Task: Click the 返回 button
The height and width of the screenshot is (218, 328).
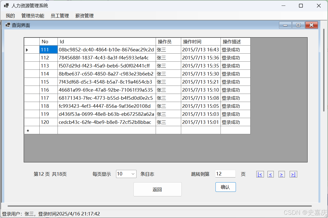Action: (x=157, y=189)
